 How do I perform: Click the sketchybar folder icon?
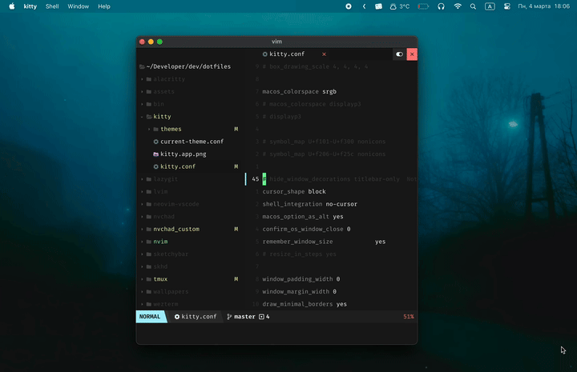coord(149,254)
